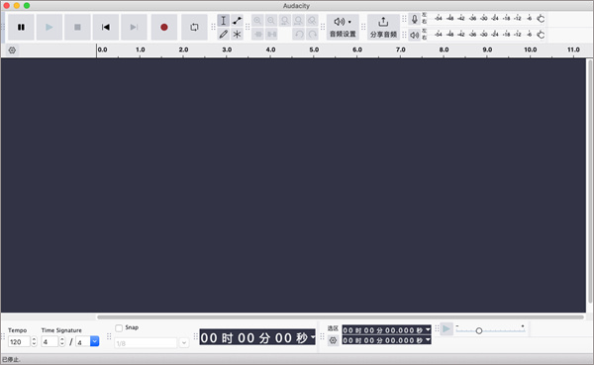This screenshot has height=365, width=594.
Task: Open the snap 1/8 dropdown arrow
Action: pyautogui.click(x=184, y=343)
